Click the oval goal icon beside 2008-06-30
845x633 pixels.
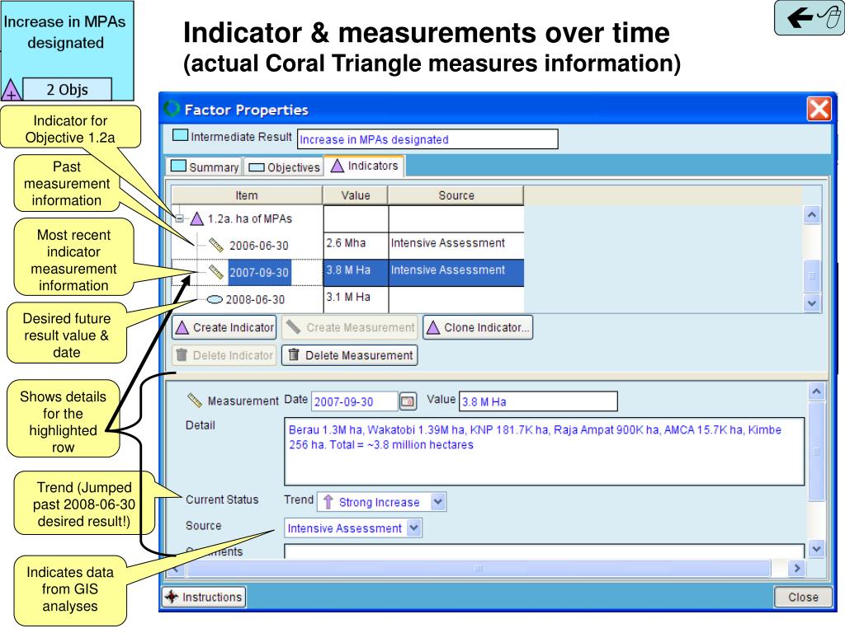pos(215,299)
